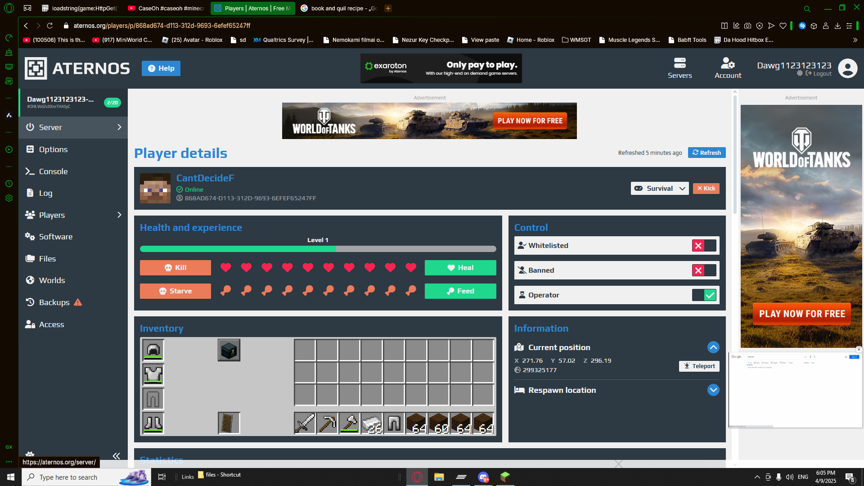Screen dimensions: 864x486
Task: Select the sword in the hotbar
Action: [305, 423]
